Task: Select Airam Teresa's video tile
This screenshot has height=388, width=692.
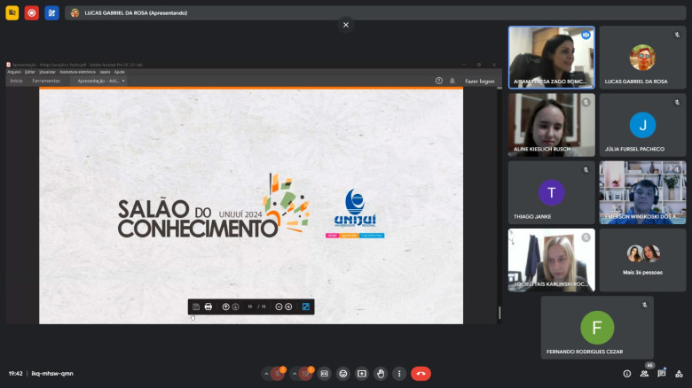Action: [x=551, y=57]
